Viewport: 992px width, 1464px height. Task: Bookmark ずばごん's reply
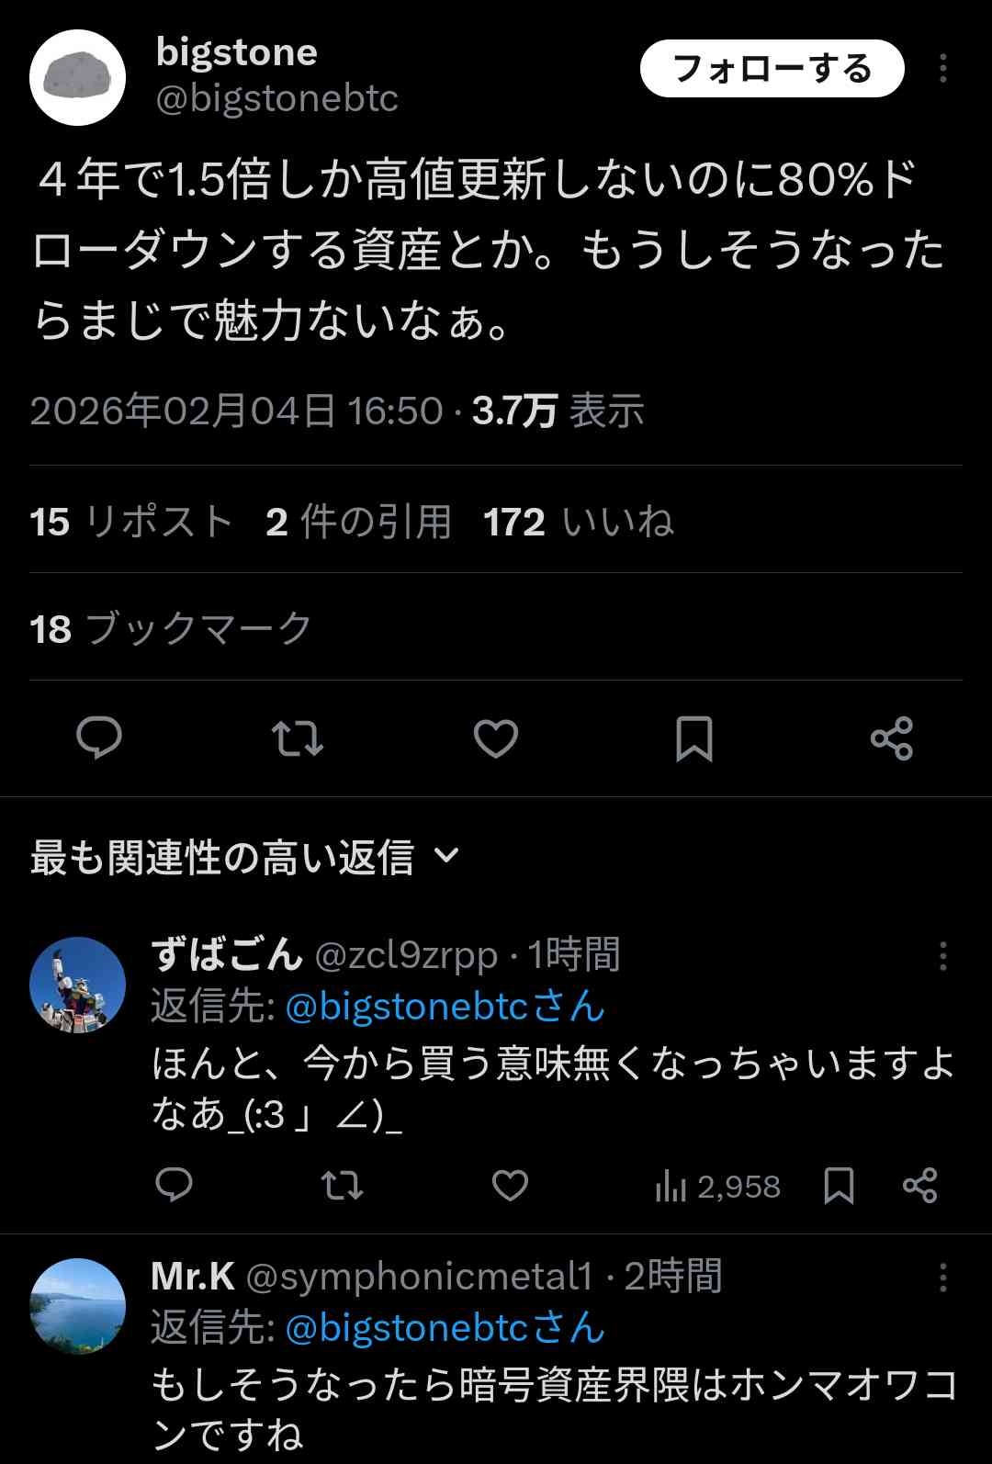(839, 1186)
